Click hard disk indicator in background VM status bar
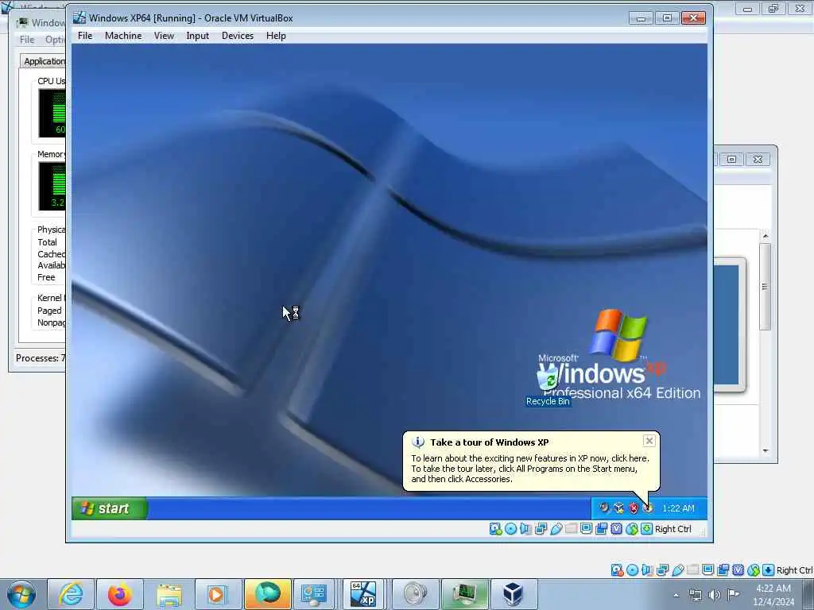Screen dimensions: 814x610 (x=617, y=570)
